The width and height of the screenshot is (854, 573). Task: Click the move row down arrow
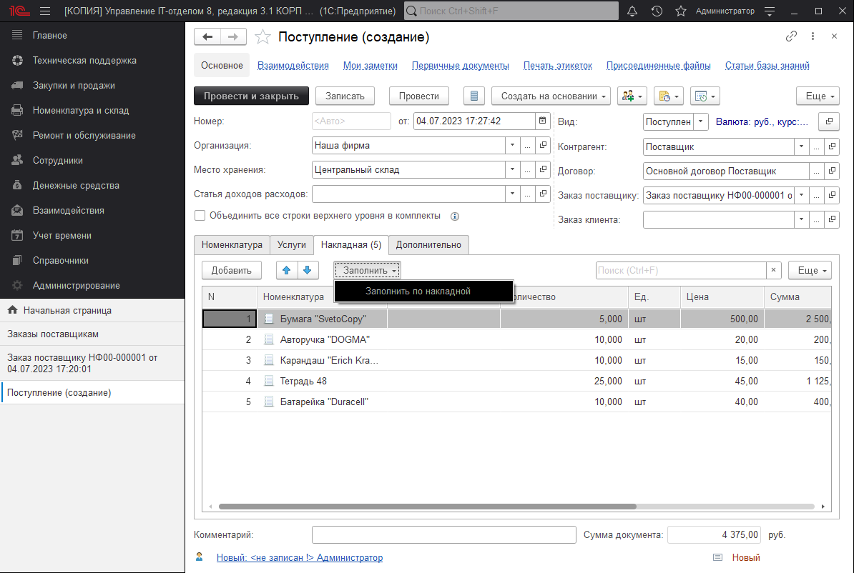(x=306, y=270)
